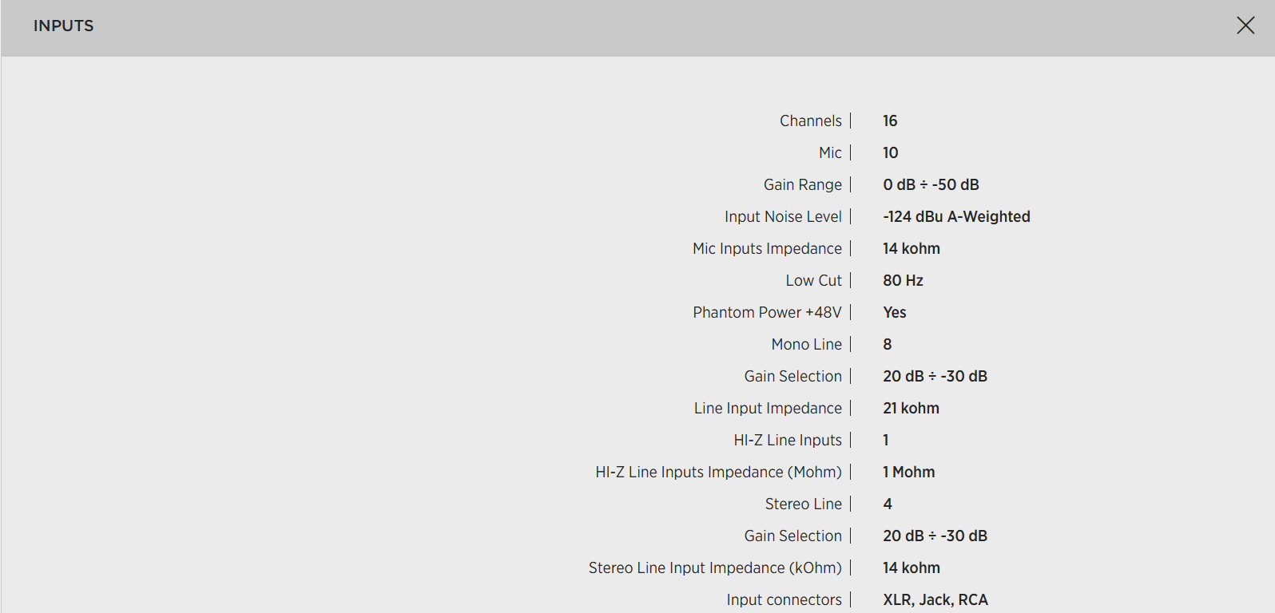This screenshot has height=613, width=1275.
Task: Select the Channels label
Action: [810, 121]
